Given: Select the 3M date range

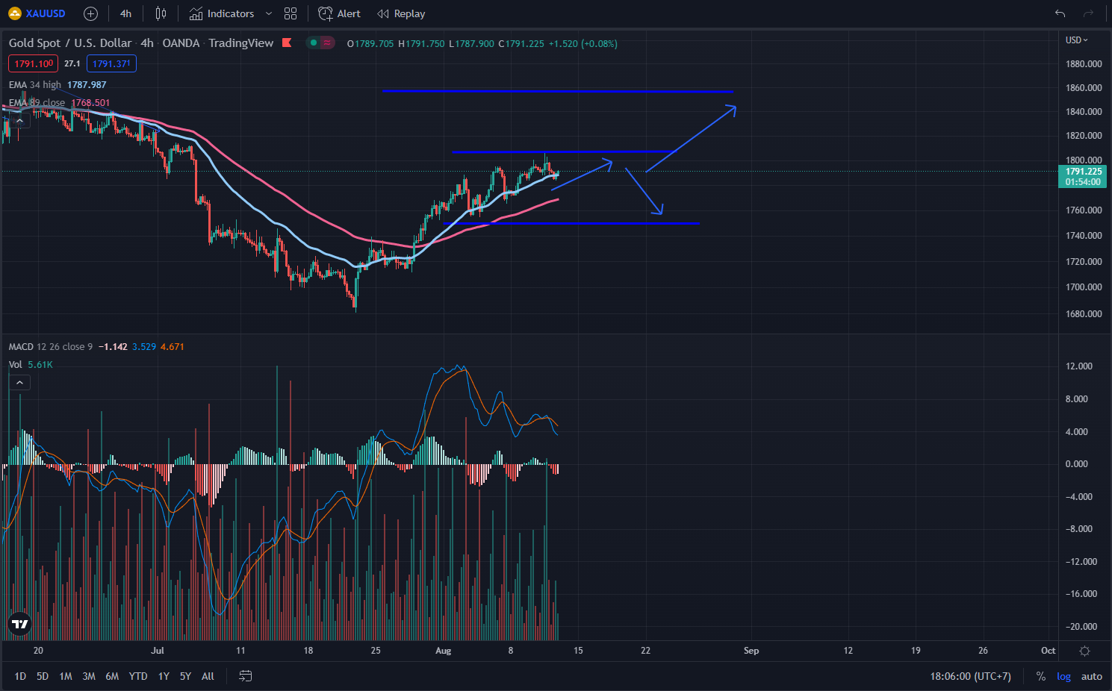Looking at the screenshot, I should (x=89, y=676).
